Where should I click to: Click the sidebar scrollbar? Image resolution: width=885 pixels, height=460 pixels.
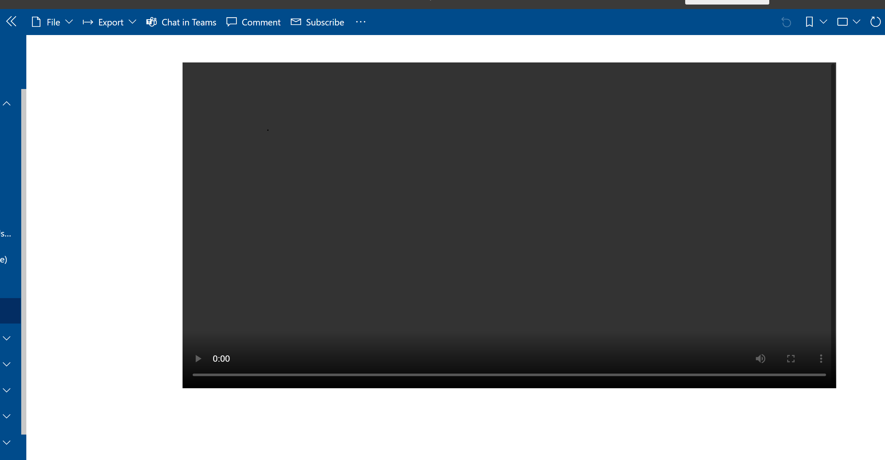[x=24, y=262]
